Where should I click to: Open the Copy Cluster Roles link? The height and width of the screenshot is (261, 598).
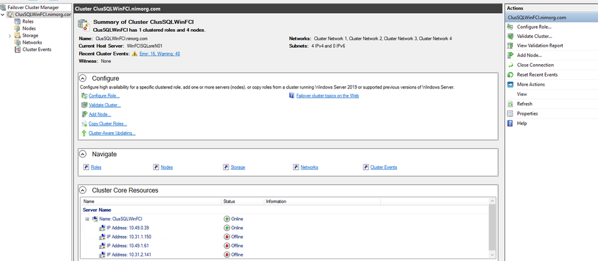(108, 124)
